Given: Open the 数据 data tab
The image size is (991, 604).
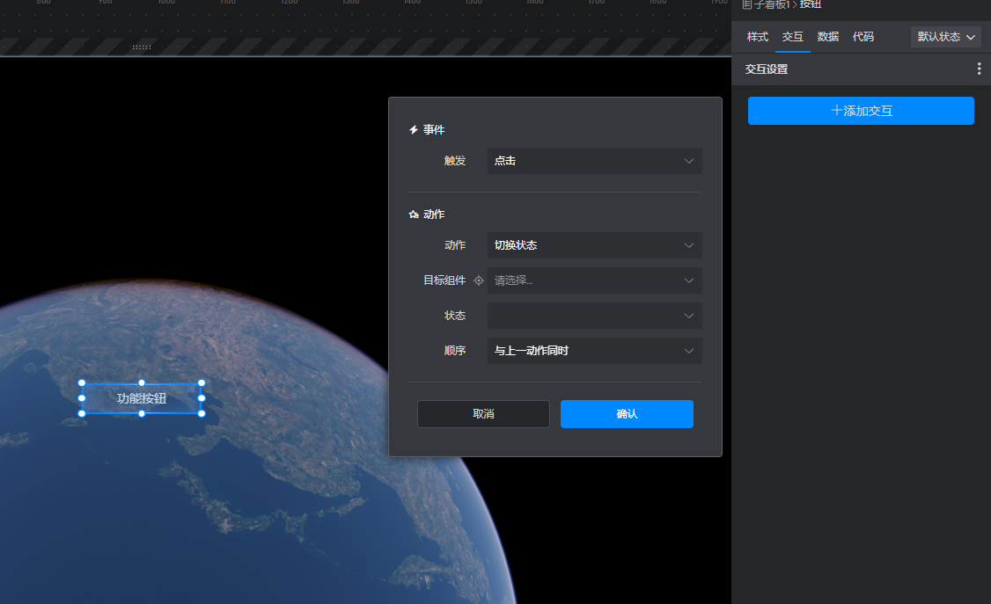Looking at the screenshot, I should tap(828, 37).
